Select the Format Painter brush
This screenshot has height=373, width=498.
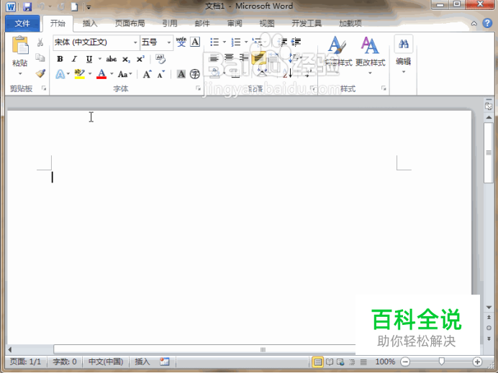pyautogui.click(x=40, y=73)
